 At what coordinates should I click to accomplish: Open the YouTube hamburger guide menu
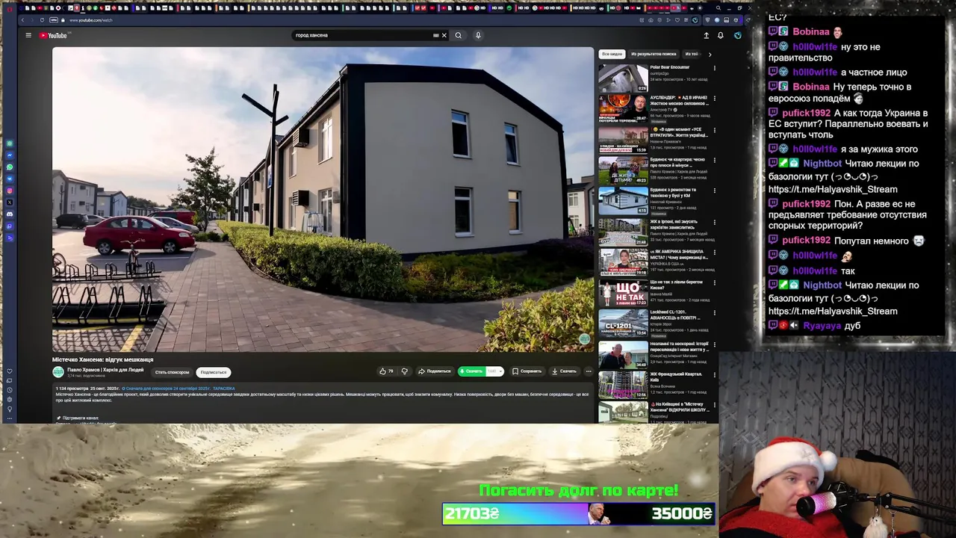click(x=28, y=35)
